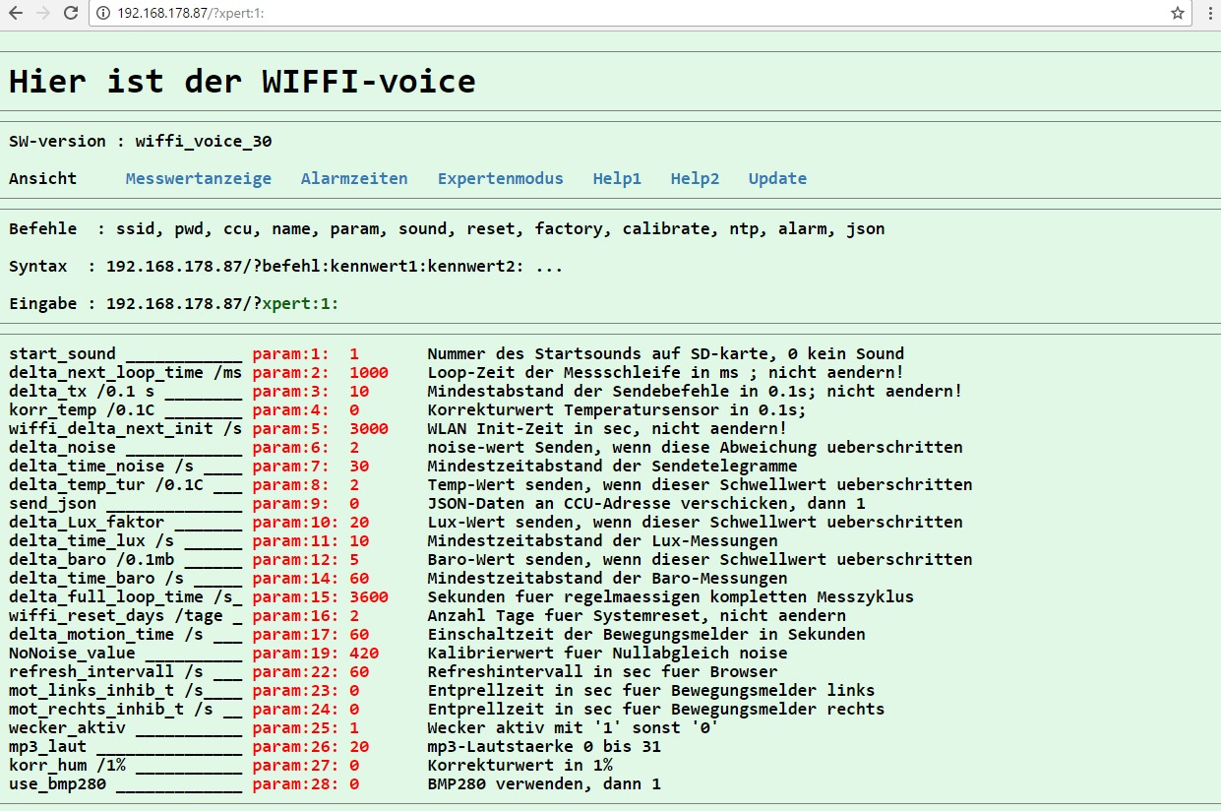Open the Update link
Viewport: 1221px width, 811px height.
[x=777, y=178]
